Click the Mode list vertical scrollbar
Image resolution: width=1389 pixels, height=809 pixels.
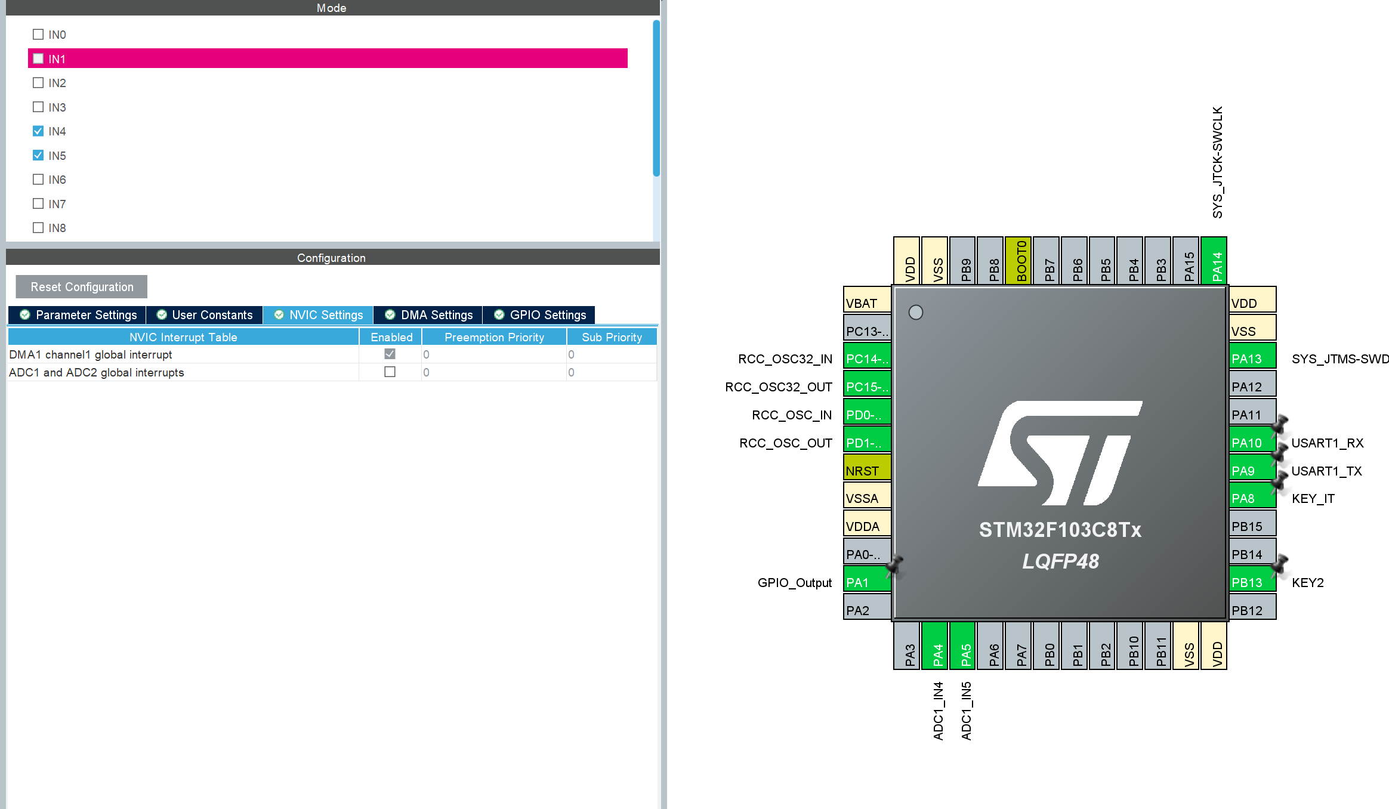tap(656, 98)
